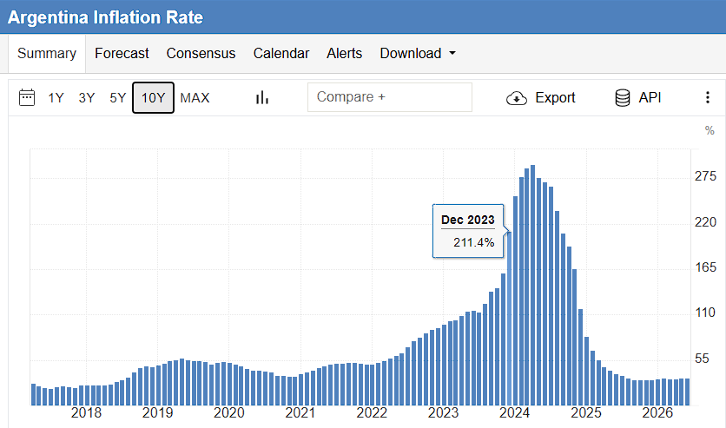
Task: Open the Alerts tab
Action: pos(345,53)
